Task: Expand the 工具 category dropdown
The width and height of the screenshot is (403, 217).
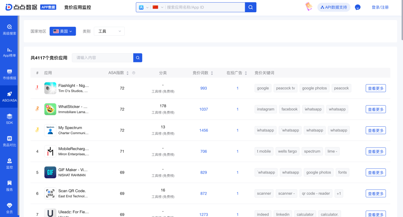Action: [x=109, y=31]
